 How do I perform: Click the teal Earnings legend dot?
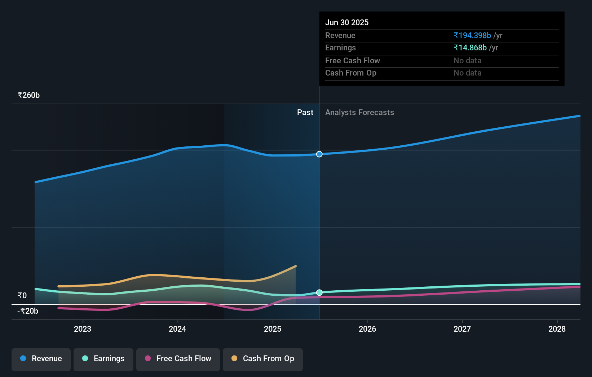[x=84, y=359]
